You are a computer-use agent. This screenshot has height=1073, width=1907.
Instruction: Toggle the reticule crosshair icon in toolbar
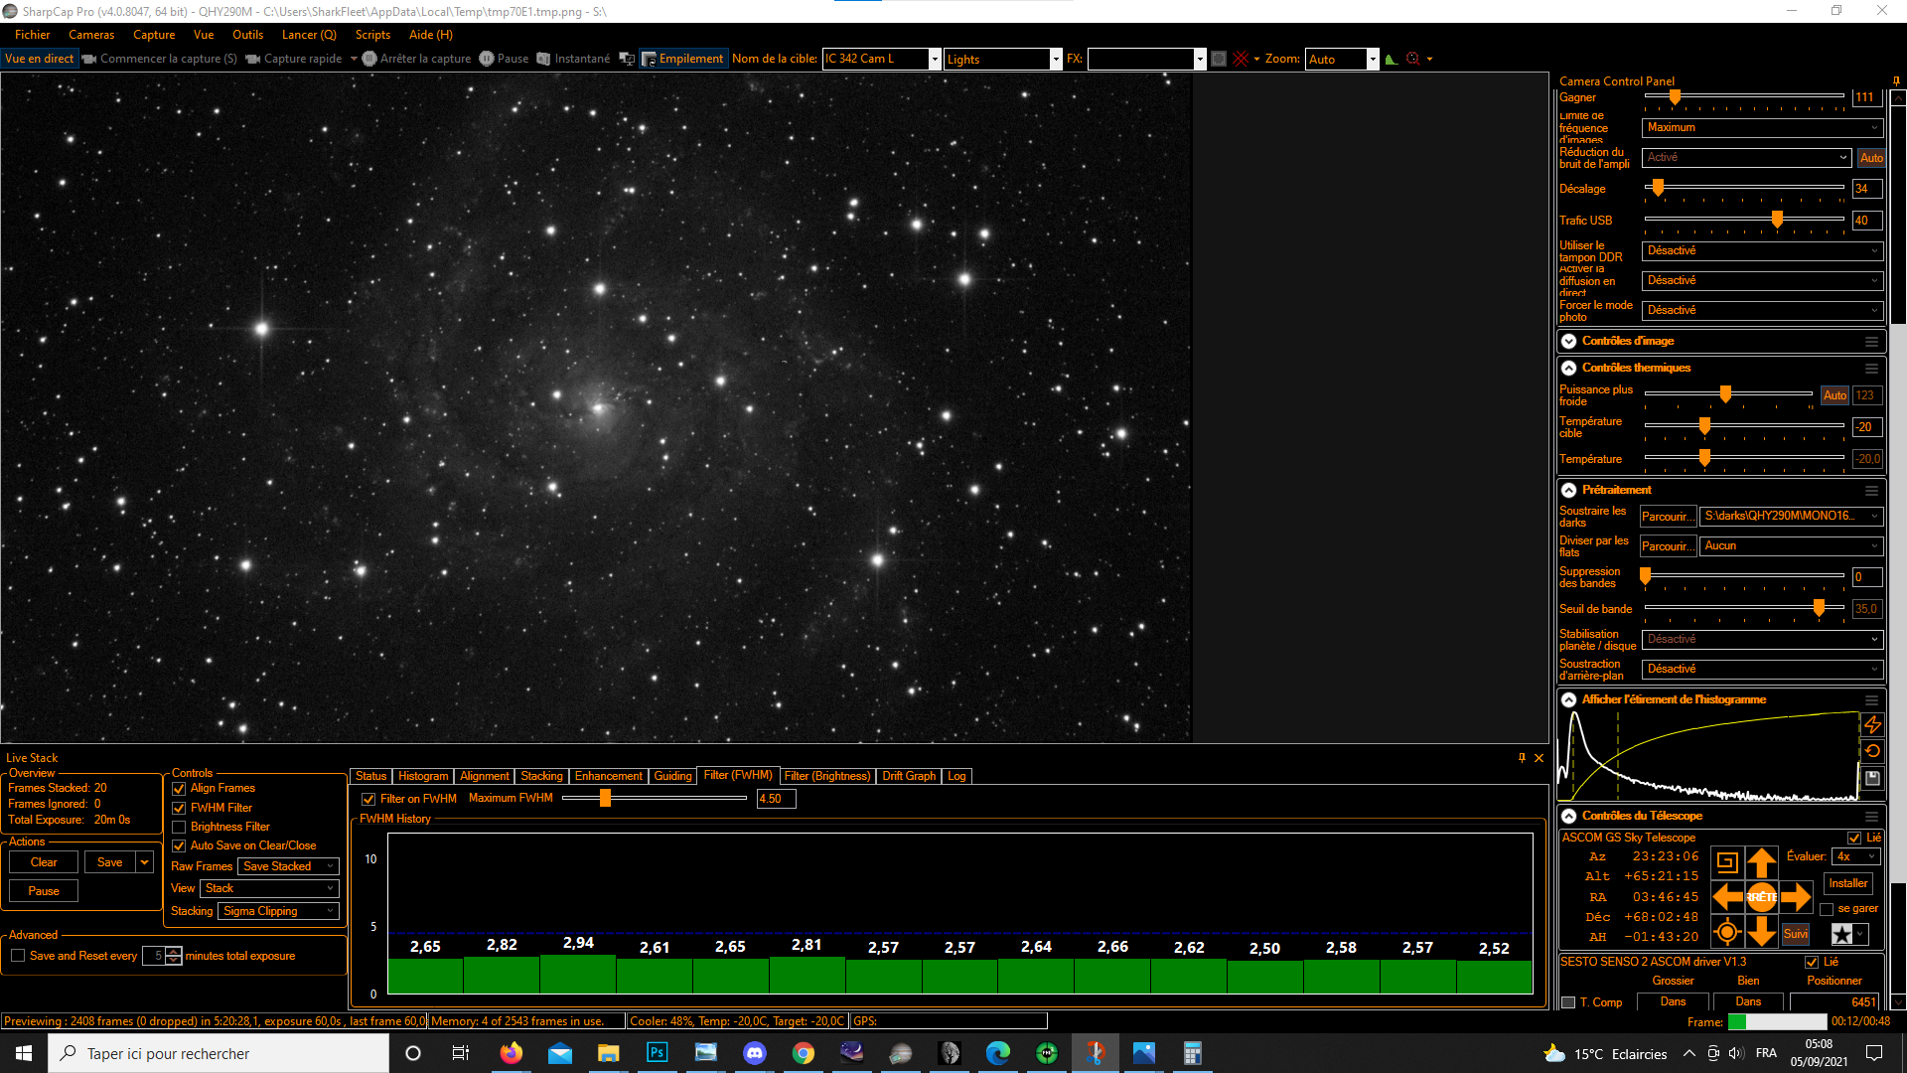pyautogui.click(x=1241, y=59)
